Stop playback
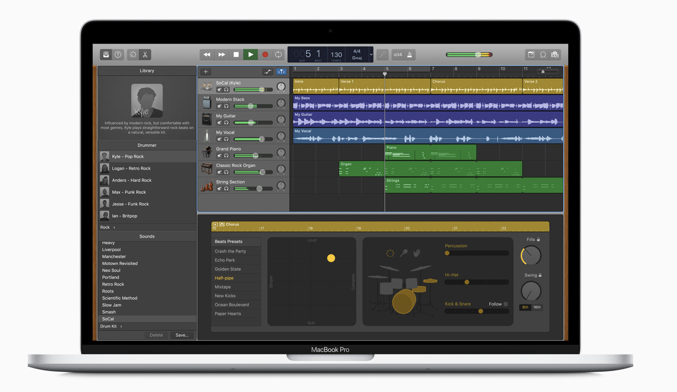The width and height of the screenshot is (677, 392). (x=236, y=54)
